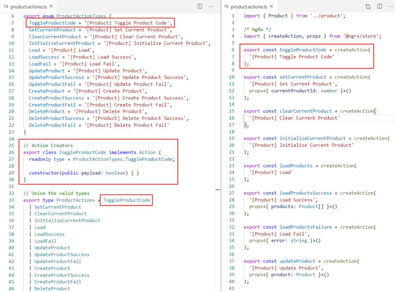Click LoadSuccess union member on line 38

(x=49, y=234)
